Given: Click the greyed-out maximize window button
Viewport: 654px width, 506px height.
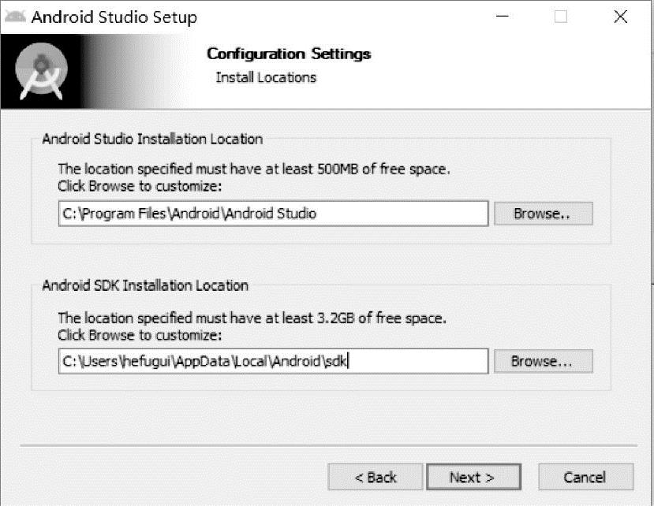Looking at the screenshot, I should 561,17.
